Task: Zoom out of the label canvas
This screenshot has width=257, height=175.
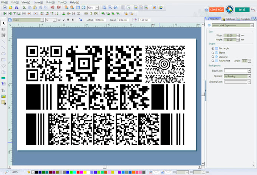Action: pos(72,8)
